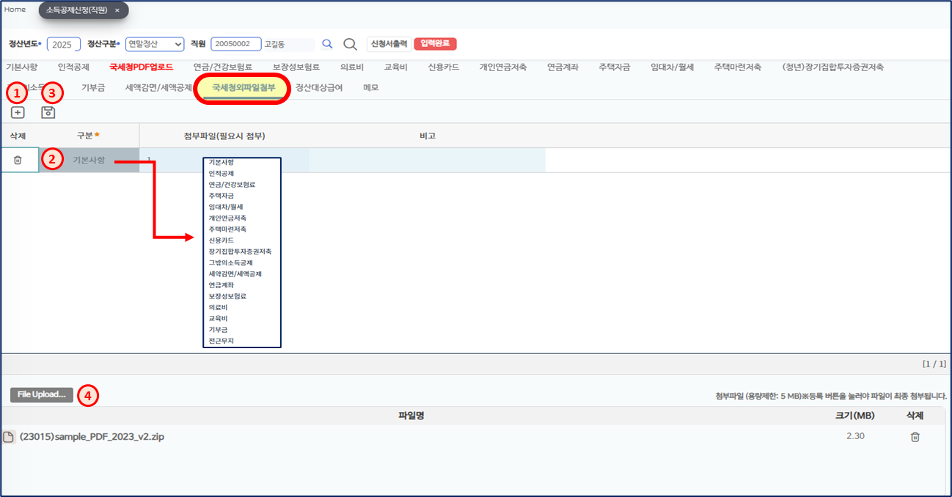This screenshot has height=497, width=952.
Task: Select the 국세청외파일첨부 tab
Action: pyautogui.click(x=244, y=87)
